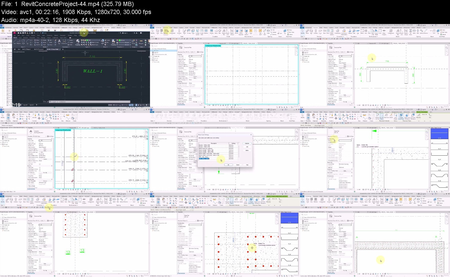Switch to Structure ribbon tab in top-middle frame

coord(165,28)
